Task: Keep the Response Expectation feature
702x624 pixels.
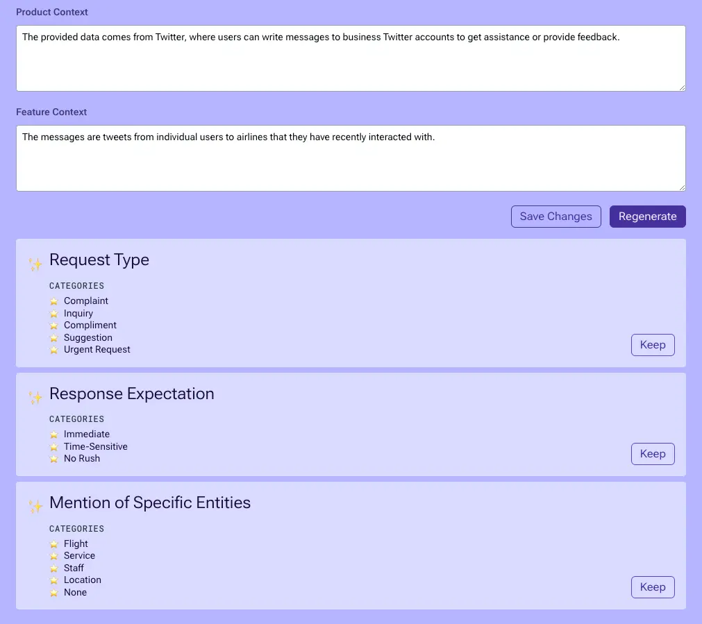Action: click(652, 454)
